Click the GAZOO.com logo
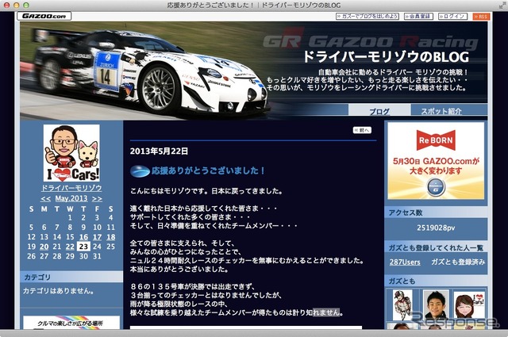 (44, 16)
